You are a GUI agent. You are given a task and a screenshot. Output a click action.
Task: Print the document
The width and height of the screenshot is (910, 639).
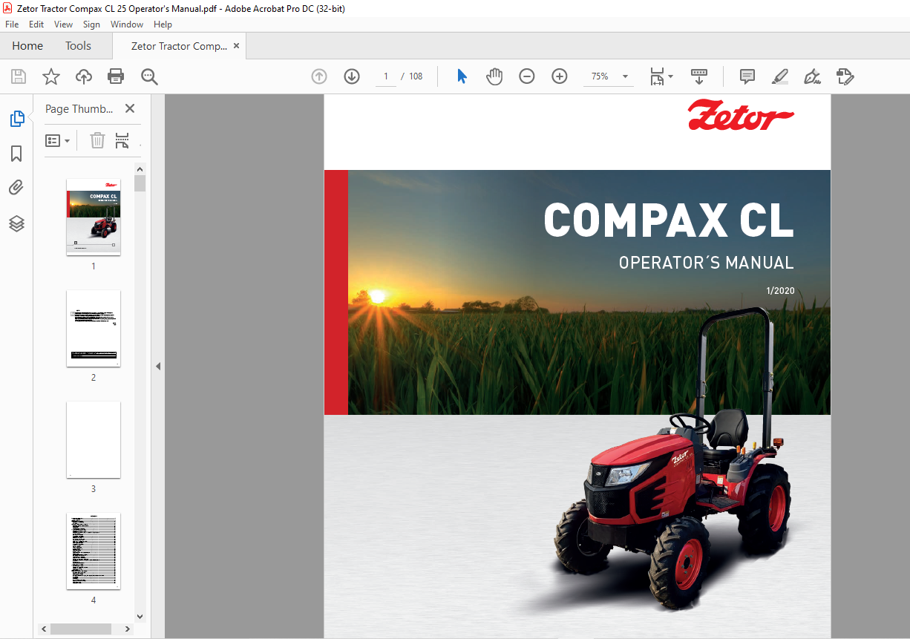(116, 76)
